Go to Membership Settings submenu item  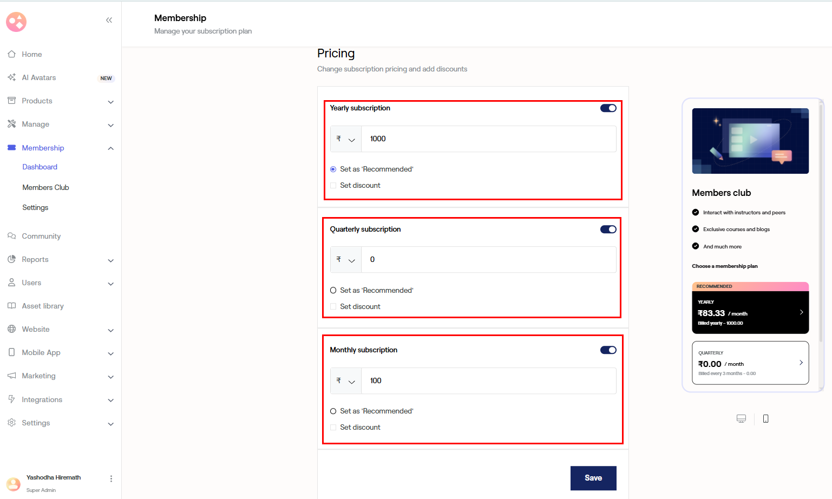pos(35,207)
